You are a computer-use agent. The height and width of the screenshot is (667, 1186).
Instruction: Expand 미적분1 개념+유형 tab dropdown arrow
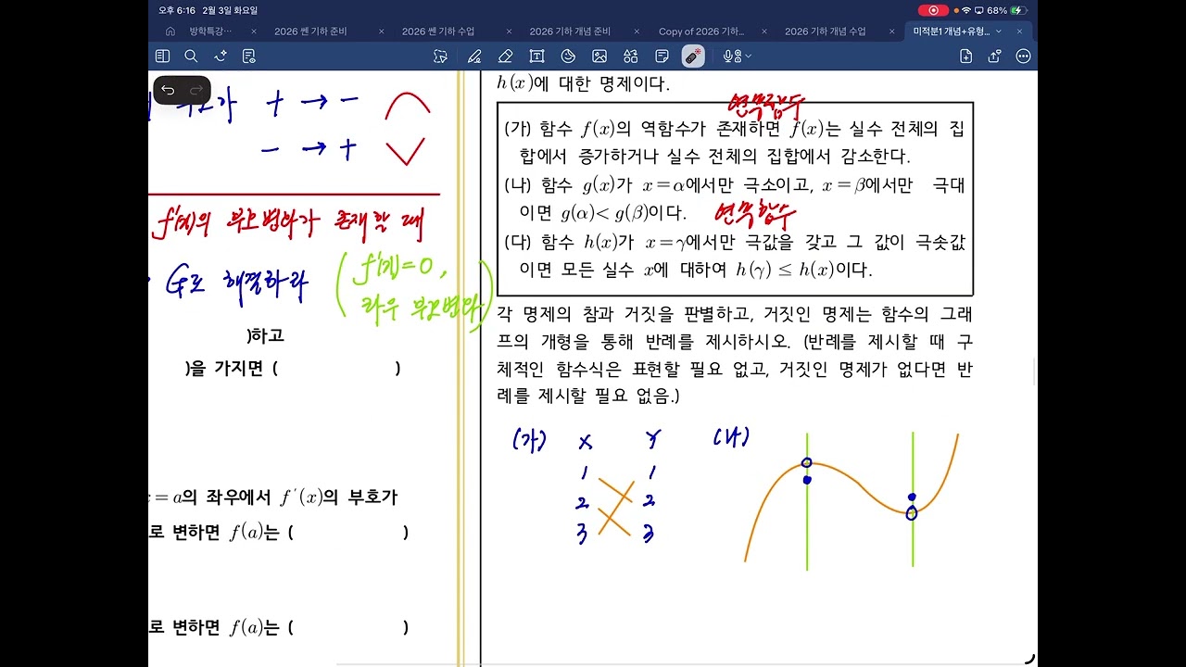998,31
